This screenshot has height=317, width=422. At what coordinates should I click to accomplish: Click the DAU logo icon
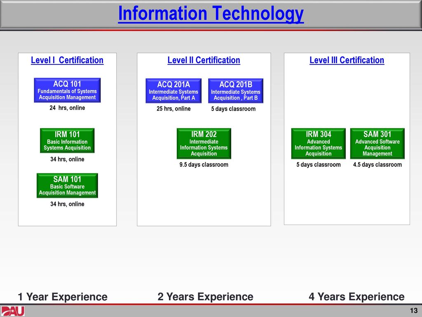(x=13, y=311)
